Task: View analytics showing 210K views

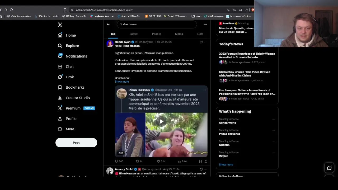Action: click(x=182, y=161)
